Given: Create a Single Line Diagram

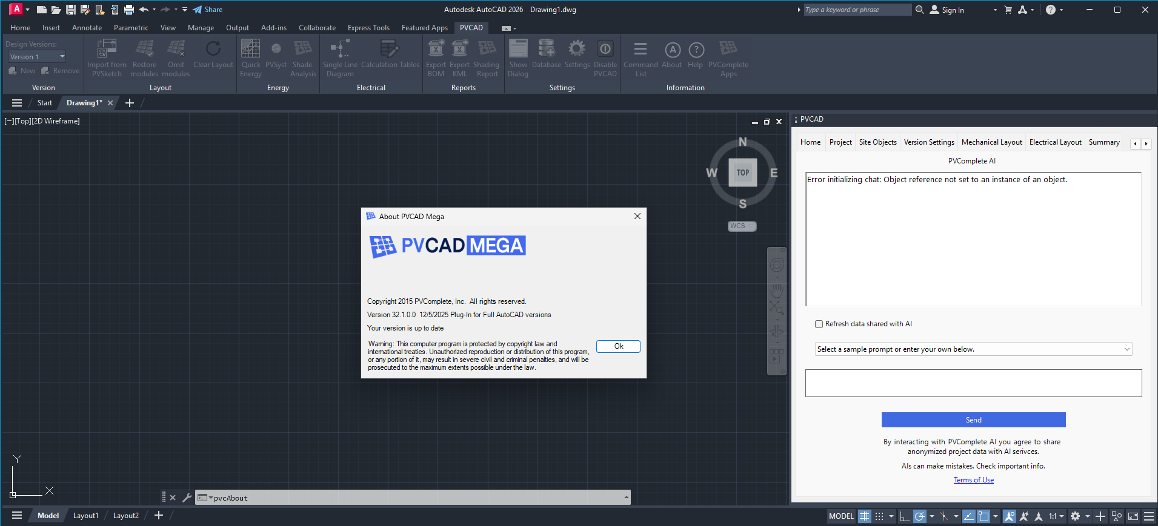Looking at the screenshot, I should pos(340,58).
